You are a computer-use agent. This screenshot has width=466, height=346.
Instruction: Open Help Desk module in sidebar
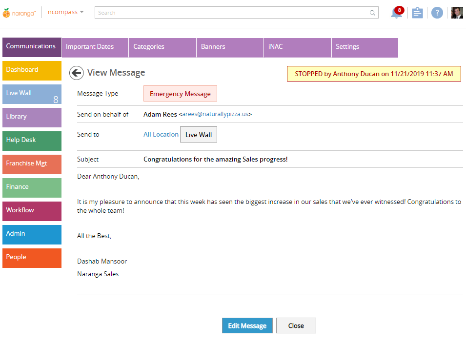coord(32,141)
